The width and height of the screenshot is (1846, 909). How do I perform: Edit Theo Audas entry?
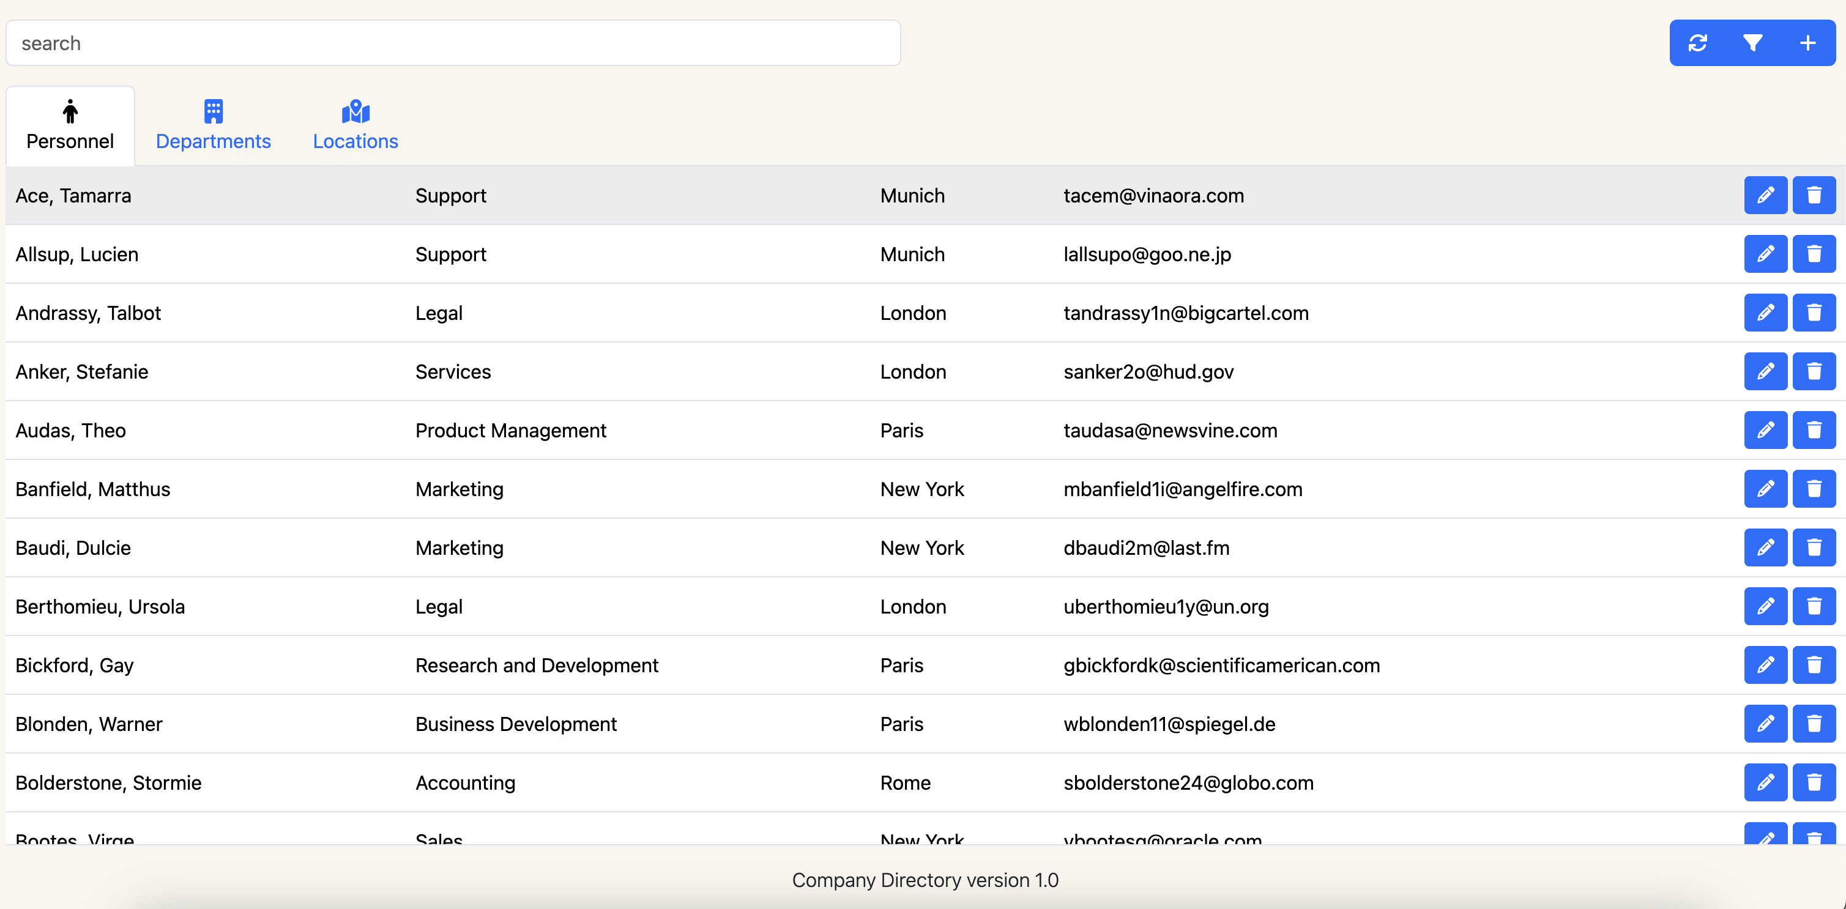[x=1765, y=430]
